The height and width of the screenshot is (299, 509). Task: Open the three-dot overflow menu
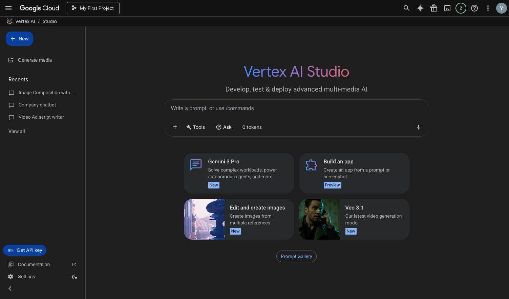pyautogui.click(x=488, y=8)
